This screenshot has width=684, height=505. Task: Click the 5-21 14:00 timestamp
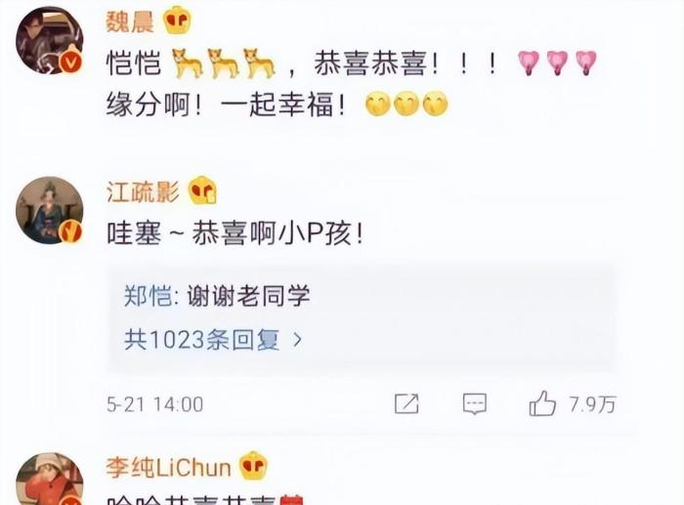click(x=154, y=404)
